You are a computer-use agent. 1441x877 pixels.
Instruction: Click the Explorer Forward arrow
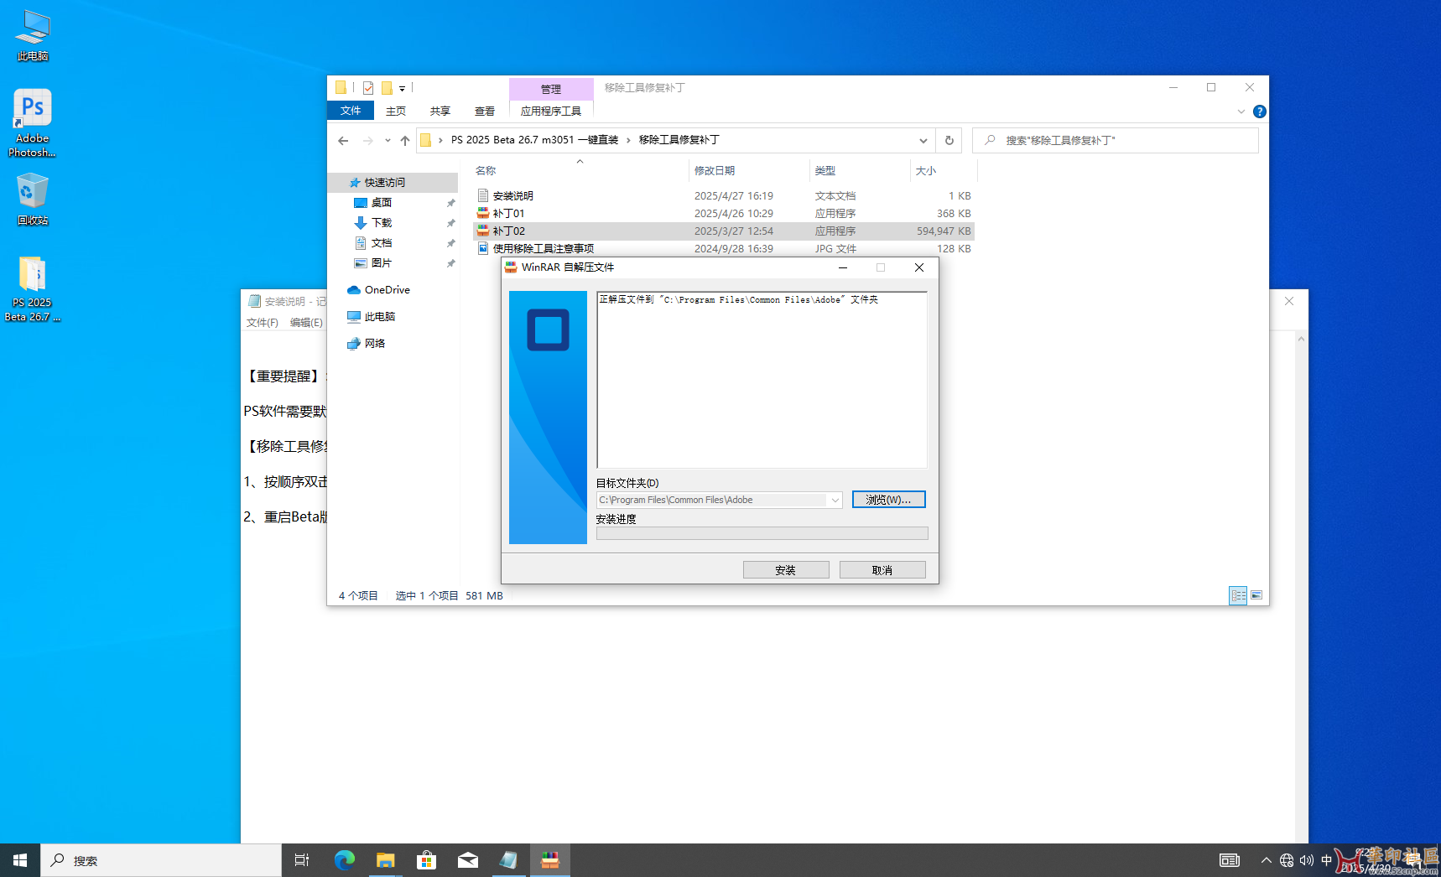pyautogui.click(x=367, y=141)
